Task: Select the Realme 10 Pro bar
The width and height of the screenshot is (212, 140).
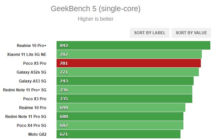Action: 121,107
